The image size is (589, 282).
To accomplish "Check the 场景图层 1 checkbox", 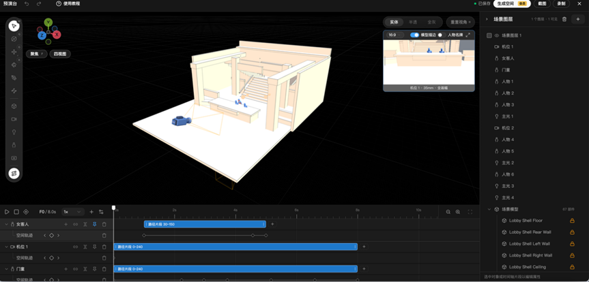I will [x=489, y=35].
